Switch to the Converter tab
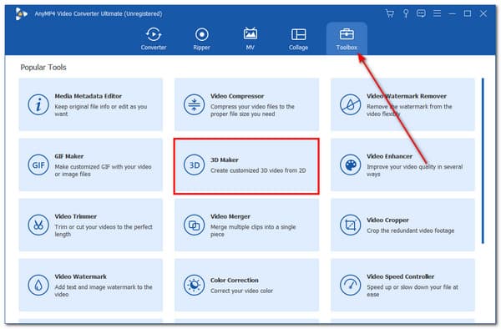This screenshot has width=501, height=329. [154, 38]
